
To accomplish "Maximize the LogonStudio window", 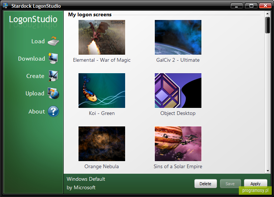I will tap(251, 6).
